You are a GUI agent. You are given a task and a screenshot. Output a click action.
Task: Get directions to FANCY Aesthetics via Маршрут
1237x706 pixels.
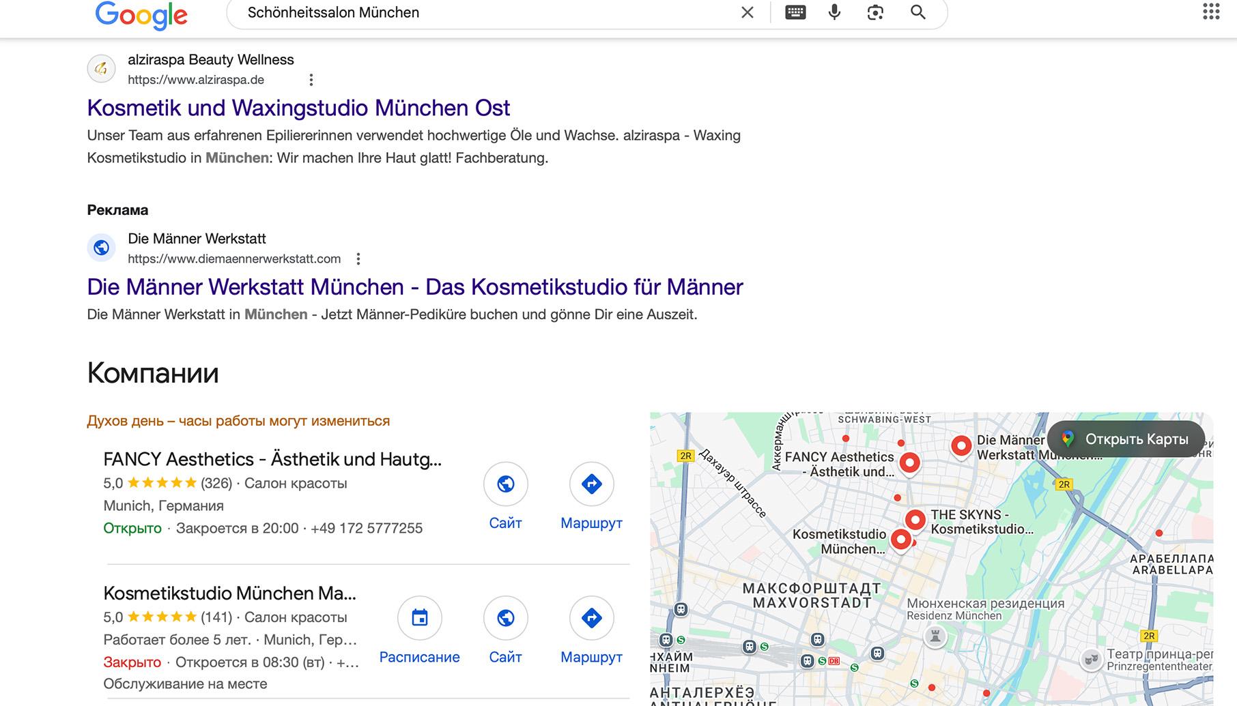591,496
